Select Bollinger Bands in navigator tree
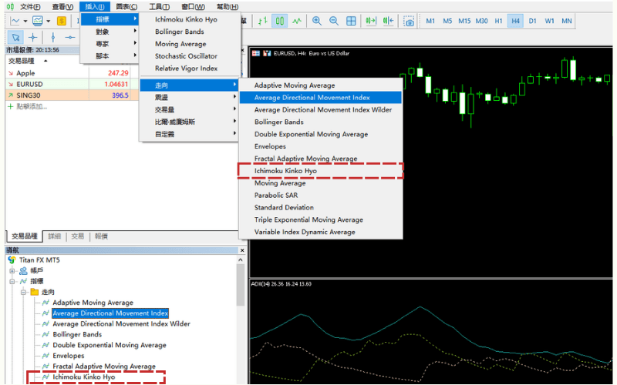The image size is (617, 385). coord(77,334)
